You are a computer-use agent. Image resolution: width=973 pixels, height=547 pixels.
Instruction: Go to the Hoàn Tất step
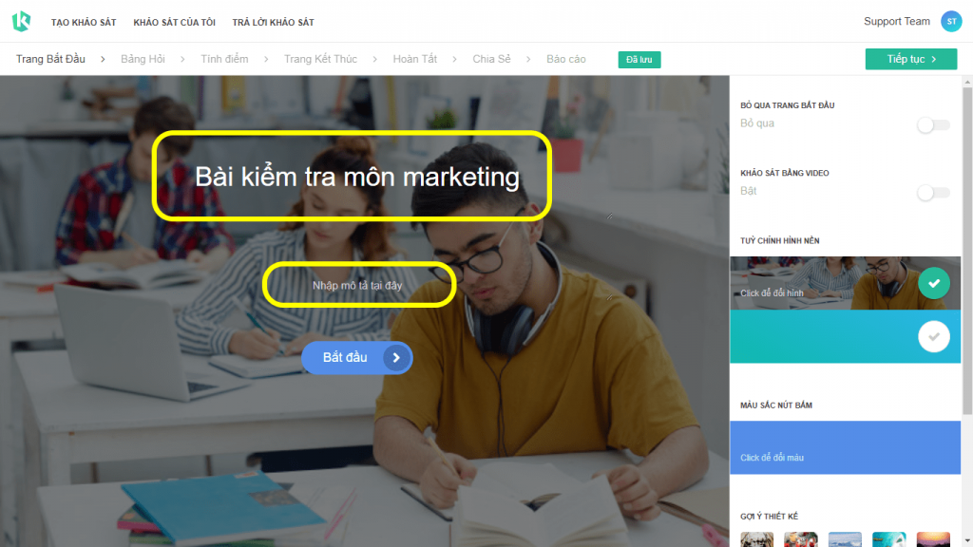click(x=414, y=59)
